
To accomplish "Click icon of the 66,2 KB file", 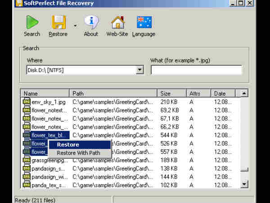I will 27,127.
